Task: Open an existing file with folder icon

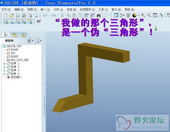Action: pos(12,15)
